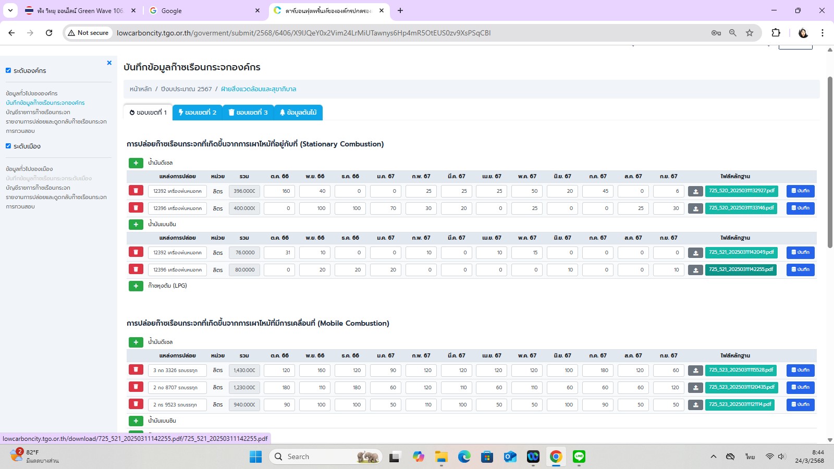
Task: Upload evidence file for 3 กก 3326 truck
Action: point(695,371)
